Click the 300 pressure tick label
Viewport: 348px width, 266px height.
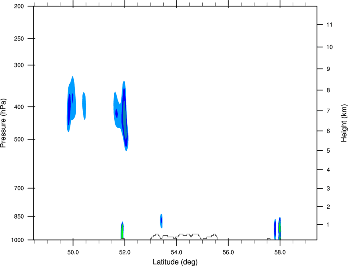[19, 65]
